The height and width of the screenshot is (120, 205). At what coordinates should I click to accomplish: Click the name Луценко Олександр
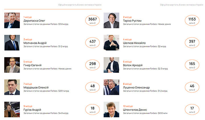tap(136, 88)
